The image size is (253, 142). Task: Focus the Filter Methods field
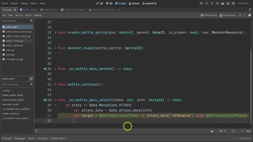click(17, 84)
